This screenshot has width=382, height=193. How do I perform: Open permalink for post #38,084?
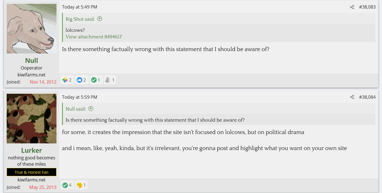click(367, 97)
